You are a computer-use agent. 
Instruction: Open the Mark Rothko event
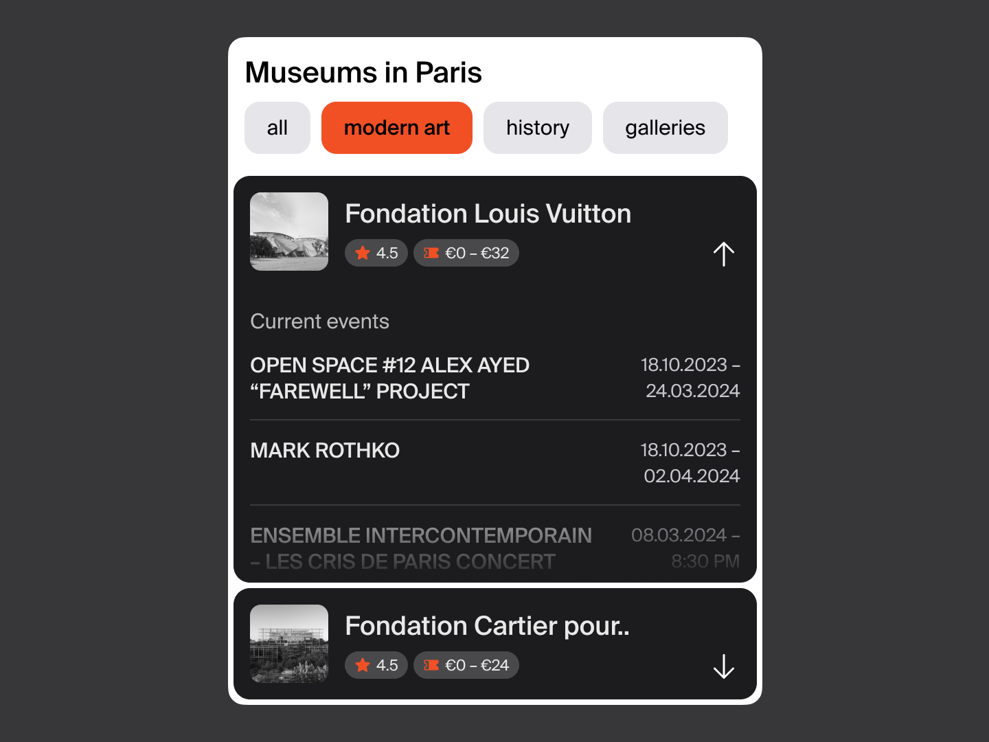(x=325, y=451)
